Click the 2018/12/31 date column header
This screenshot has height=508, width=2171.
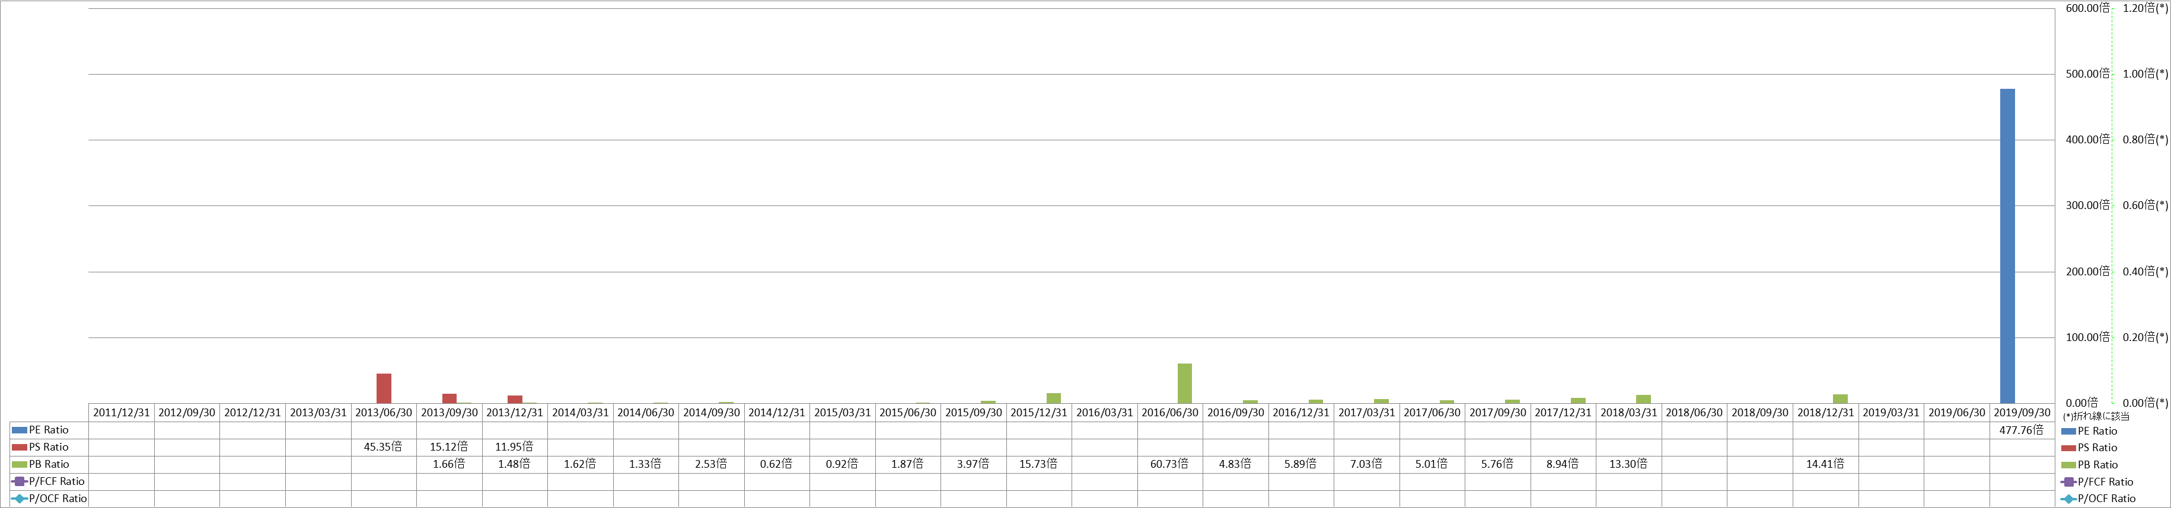[x=1825, y=413]
